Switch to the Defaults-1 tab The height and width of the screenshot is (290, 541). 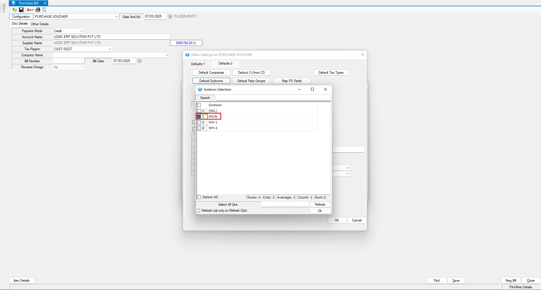point(198,64)
